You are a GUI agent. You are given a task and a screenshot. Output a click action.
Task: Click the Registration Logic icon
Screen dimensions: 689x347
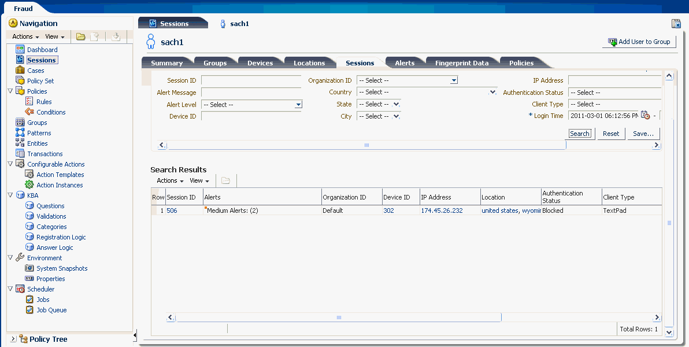pyautogui.click(x=29, y=237)
